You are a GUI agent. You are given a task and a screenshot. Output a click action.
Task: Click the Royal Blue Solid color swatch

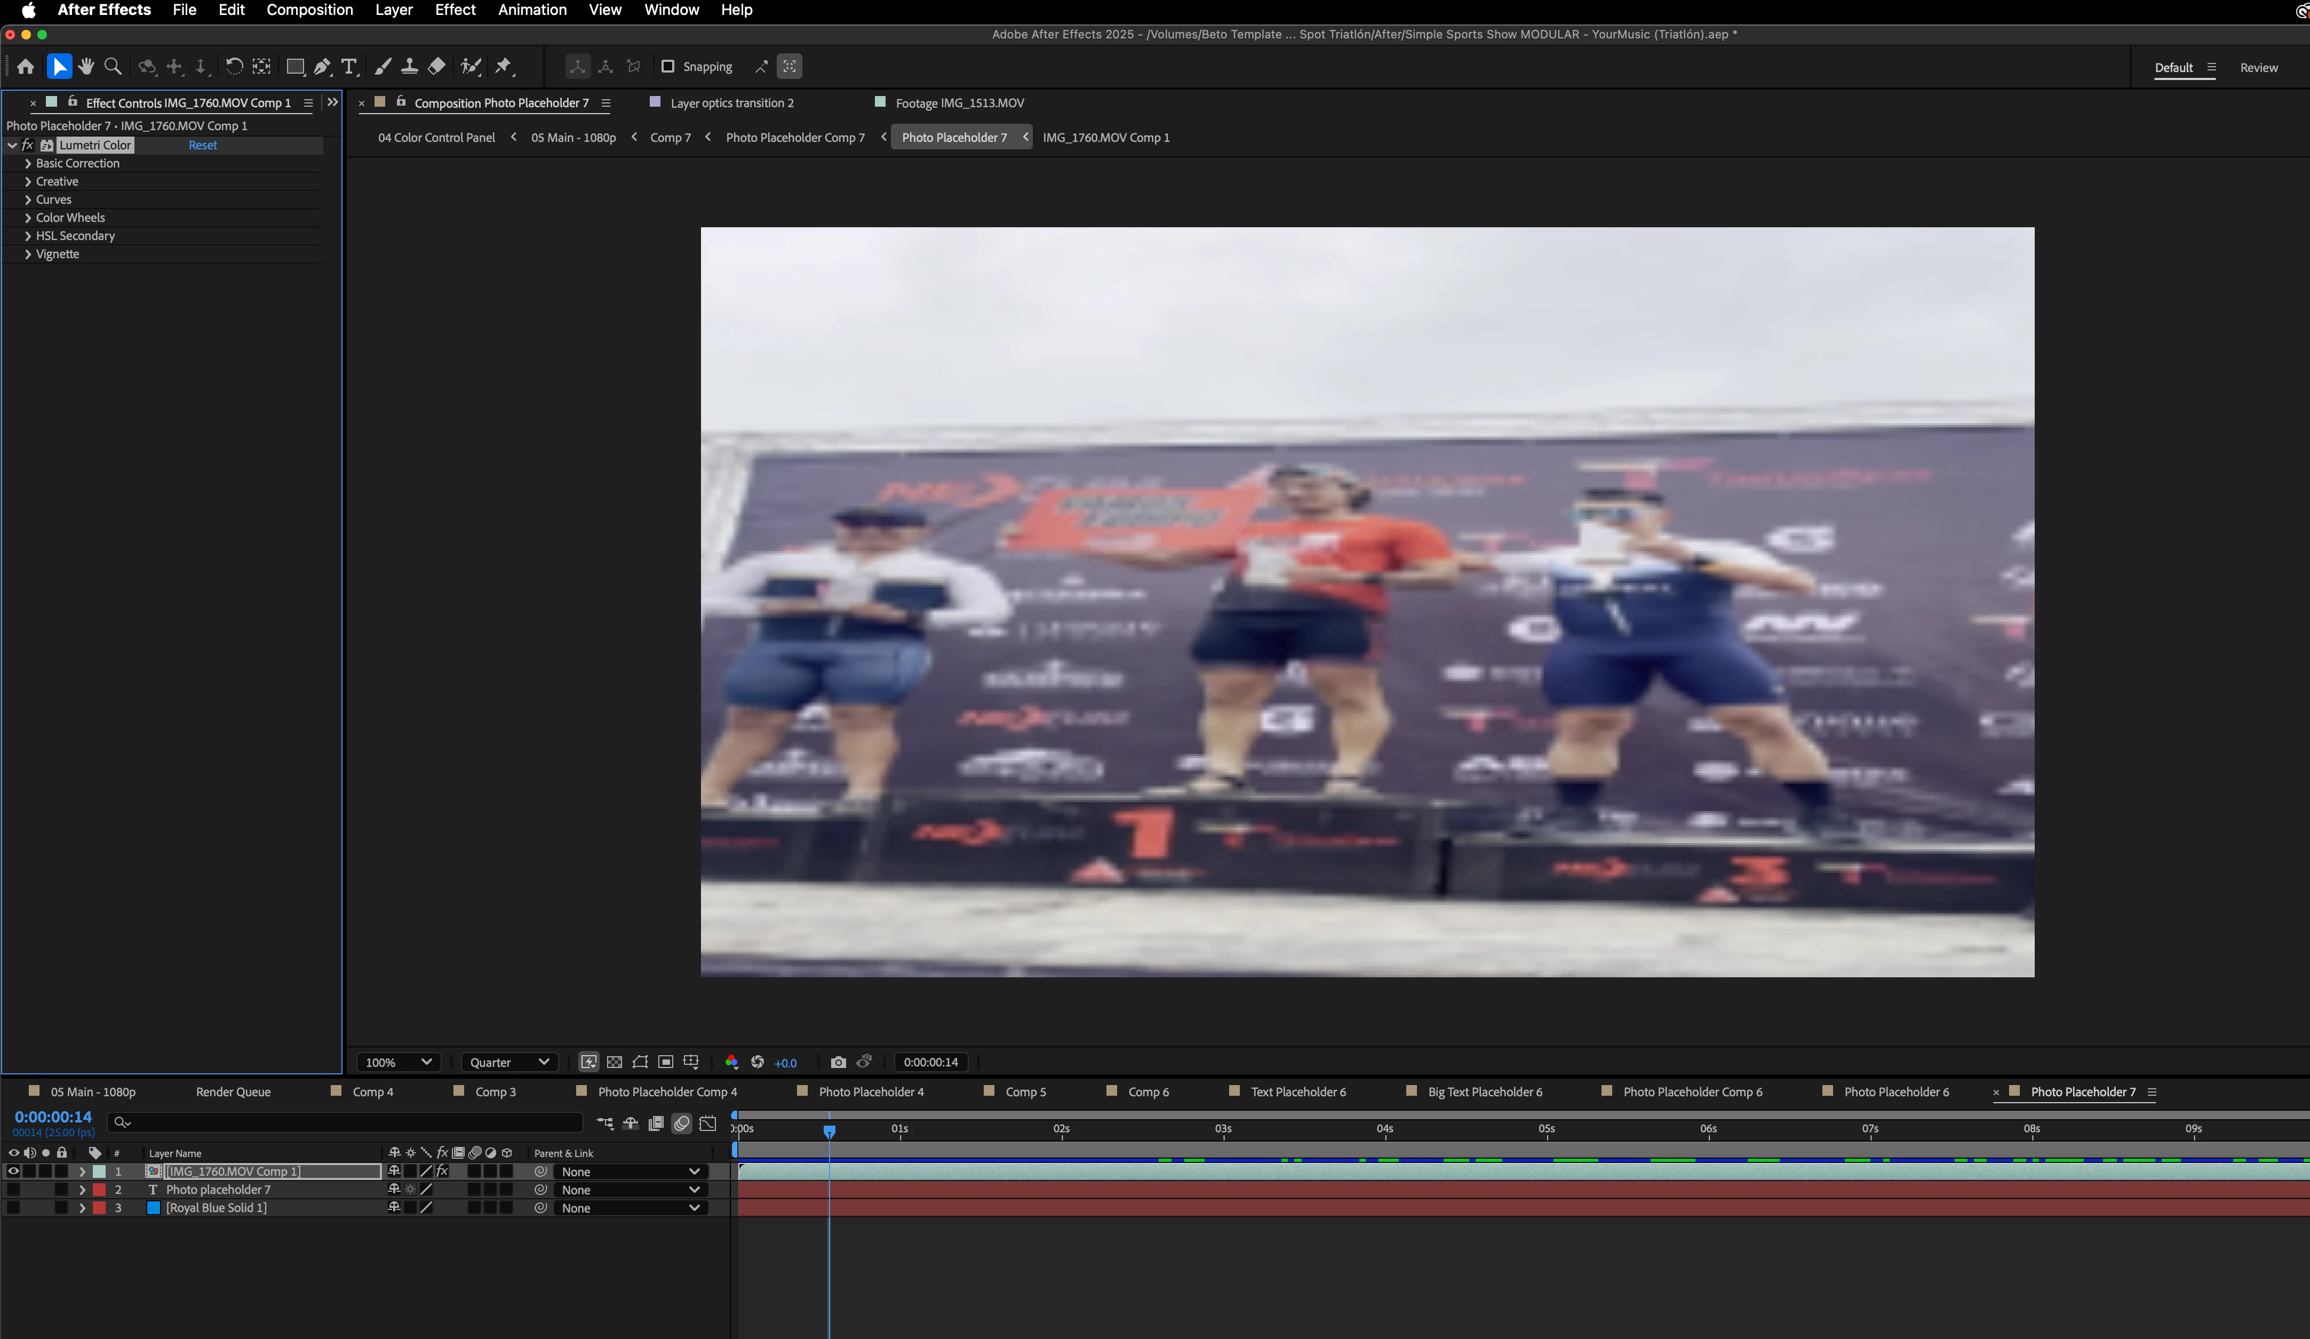click(154, 1208)
